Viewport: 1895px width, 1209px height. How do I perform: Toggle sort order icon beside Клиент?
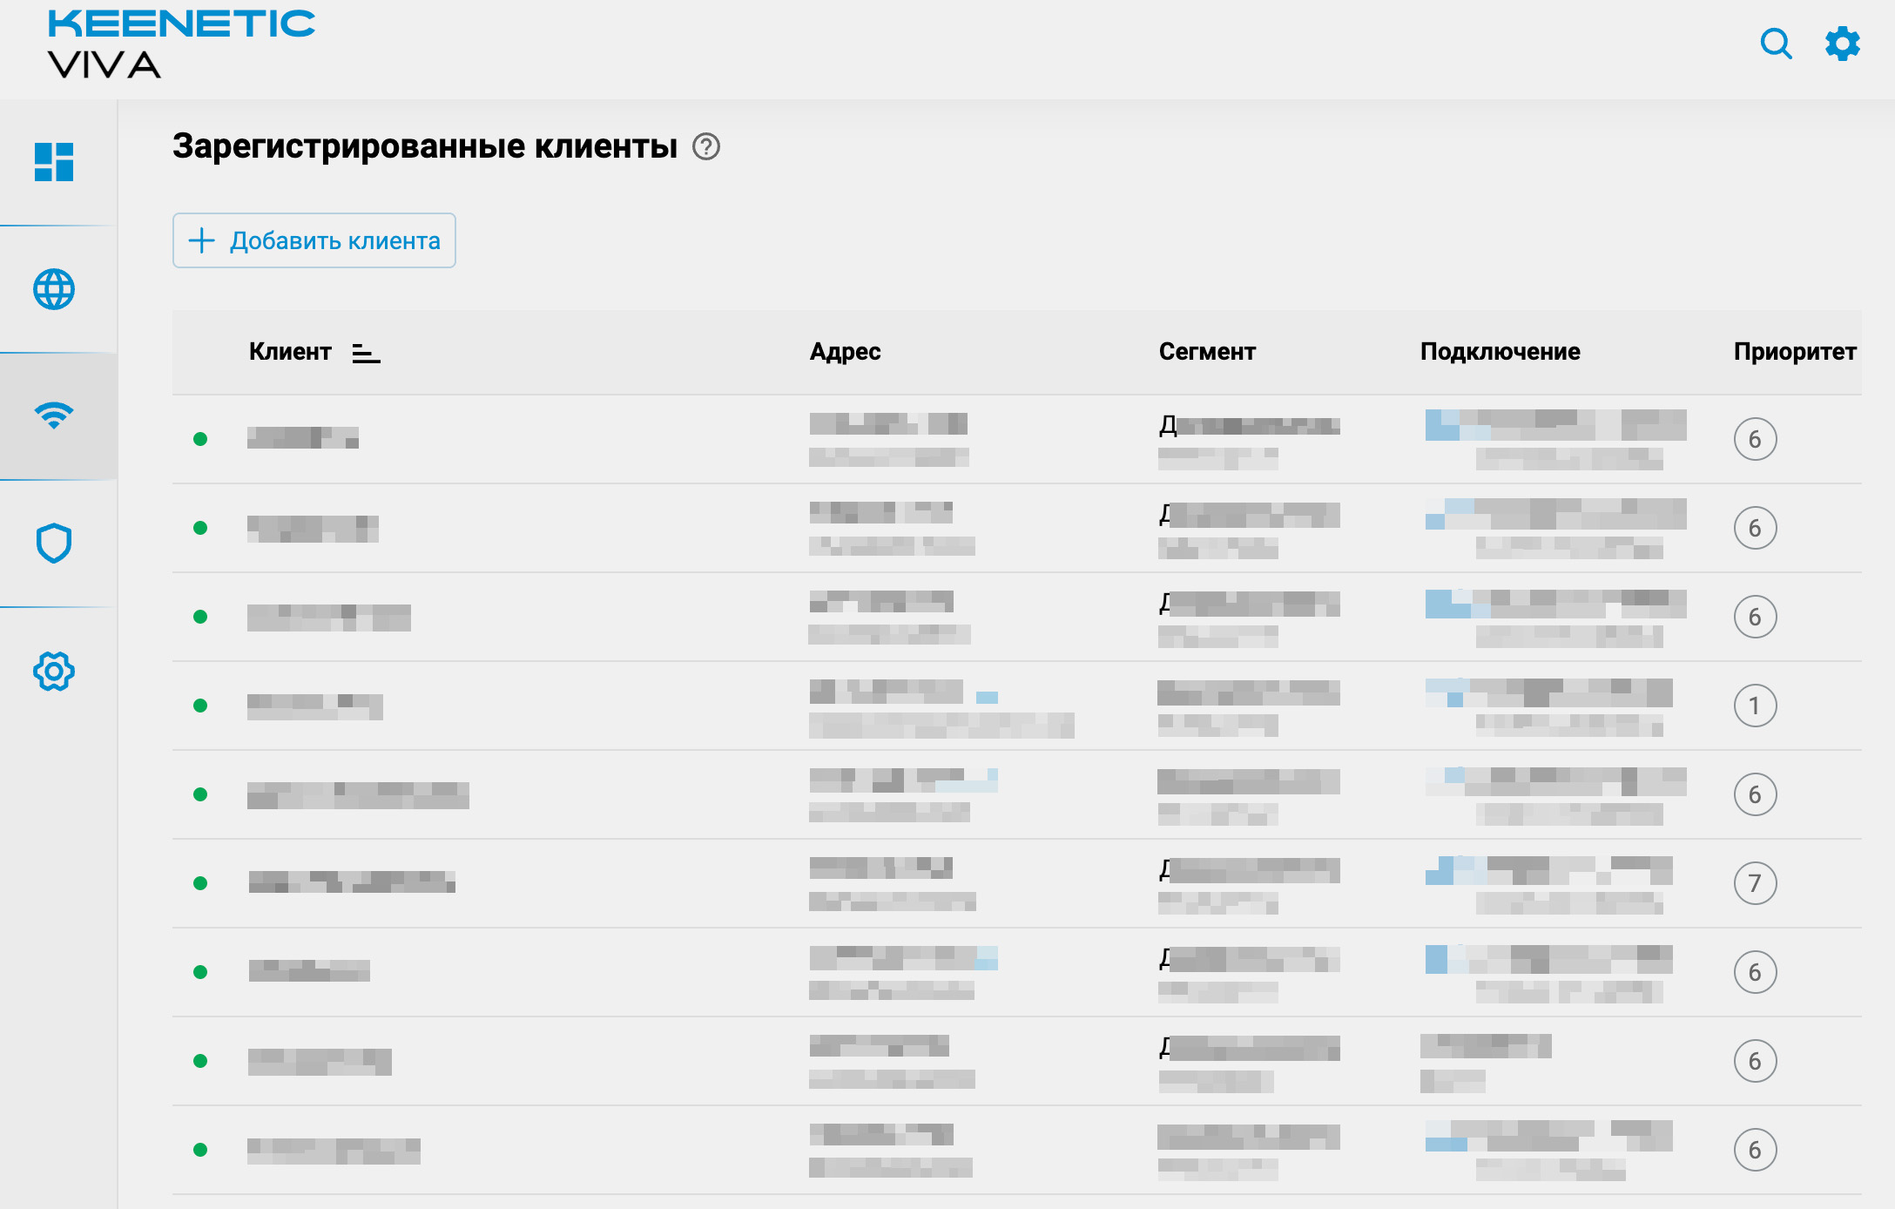pos(366,353)
